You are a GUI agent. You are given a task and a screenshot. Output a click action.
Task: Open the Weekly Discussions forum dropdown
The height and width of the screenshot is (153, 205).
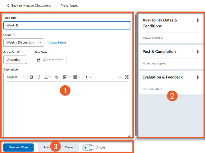pyautogui.click(x=24, y=43)
